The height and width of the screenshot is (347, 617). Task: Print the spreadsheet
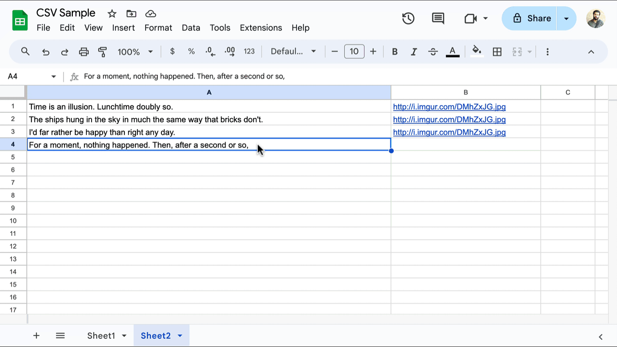pyautogui.click(x=84, y=52)
